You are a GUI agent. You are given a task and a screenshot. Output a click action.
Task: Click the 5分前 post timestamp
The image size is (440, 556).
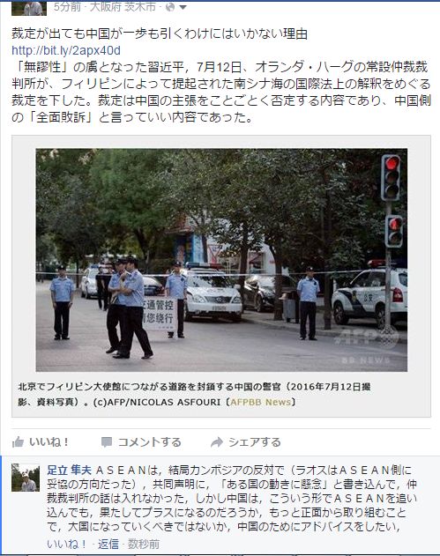pos(67,6)
